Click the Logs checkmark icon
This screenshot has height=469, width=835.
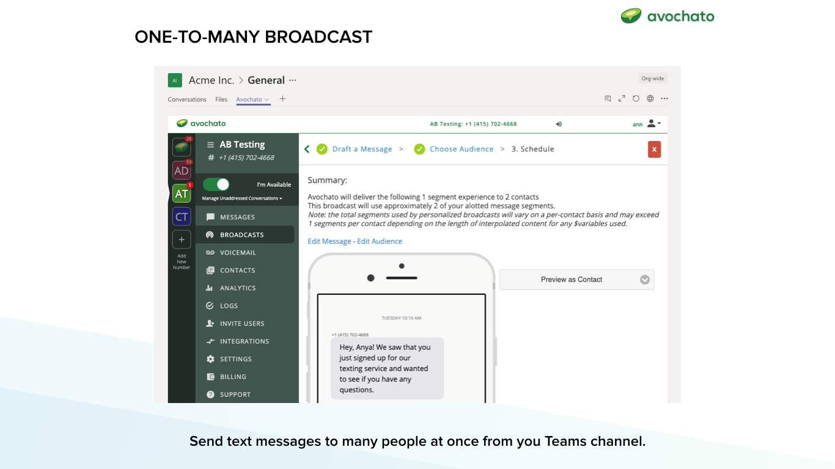[210, 305]
